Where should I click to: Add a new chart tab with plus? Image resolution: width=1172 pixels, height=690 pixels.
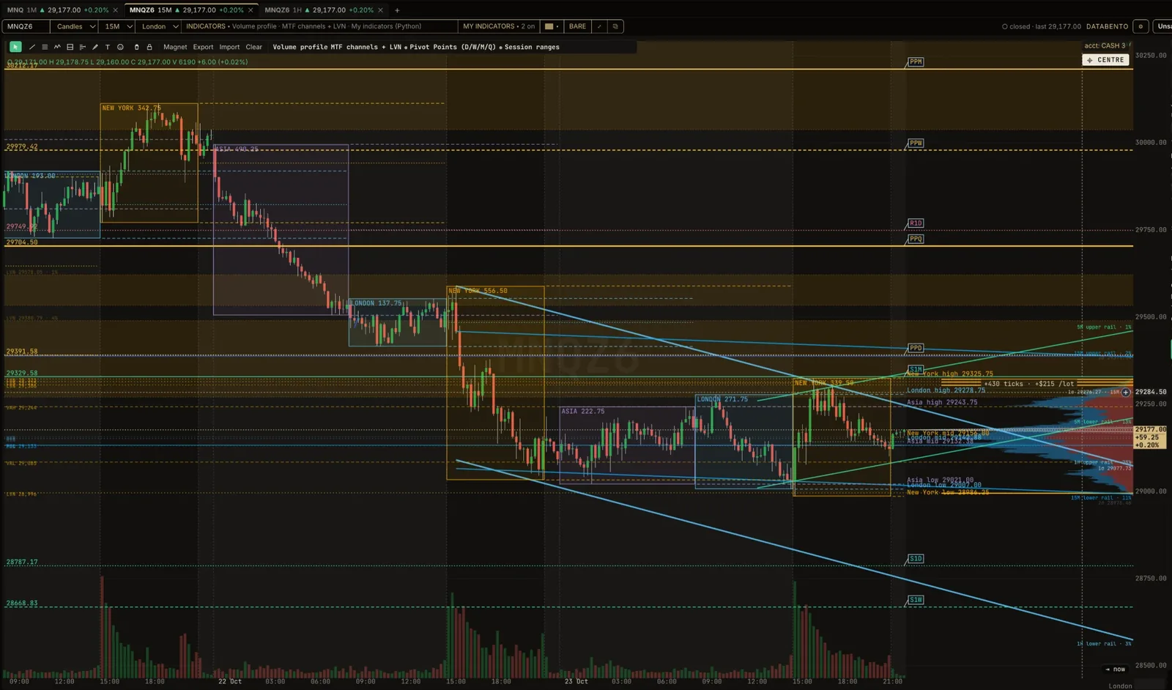point(397,10)
